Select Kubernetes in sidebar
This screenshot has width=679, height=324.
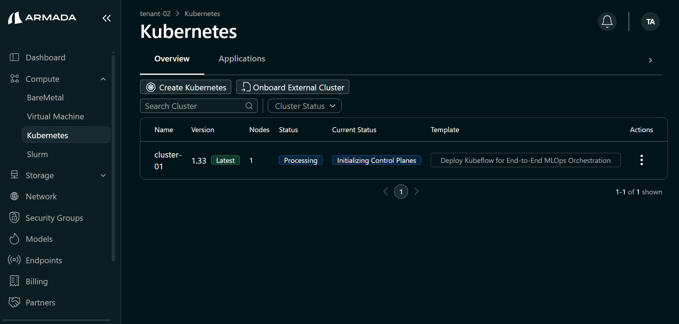click(66, 135)
